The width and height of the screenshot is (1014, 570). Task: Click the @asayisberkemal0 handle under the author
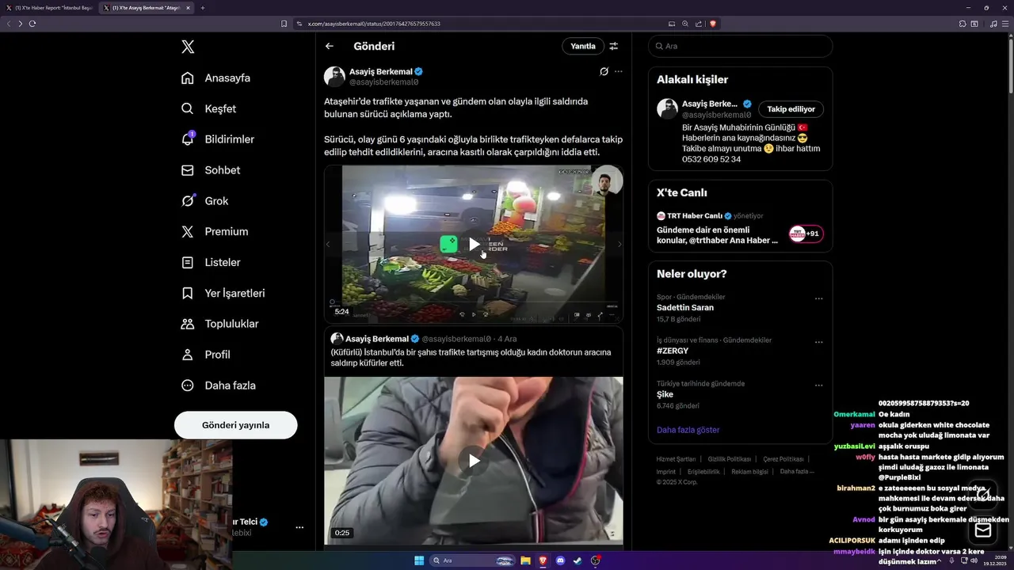click(x=384, y=82)
